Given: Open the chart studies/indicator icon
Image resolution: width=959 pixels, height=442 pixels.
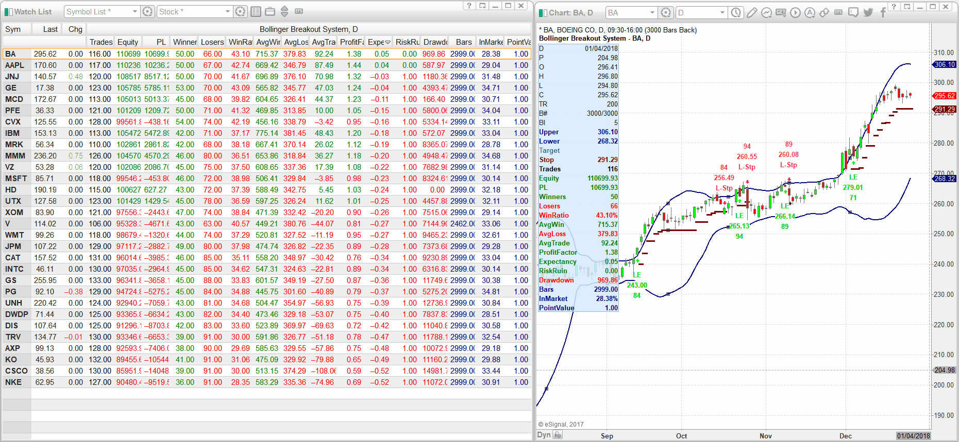Looking at the screenshot, I should (x=766, y=13).
